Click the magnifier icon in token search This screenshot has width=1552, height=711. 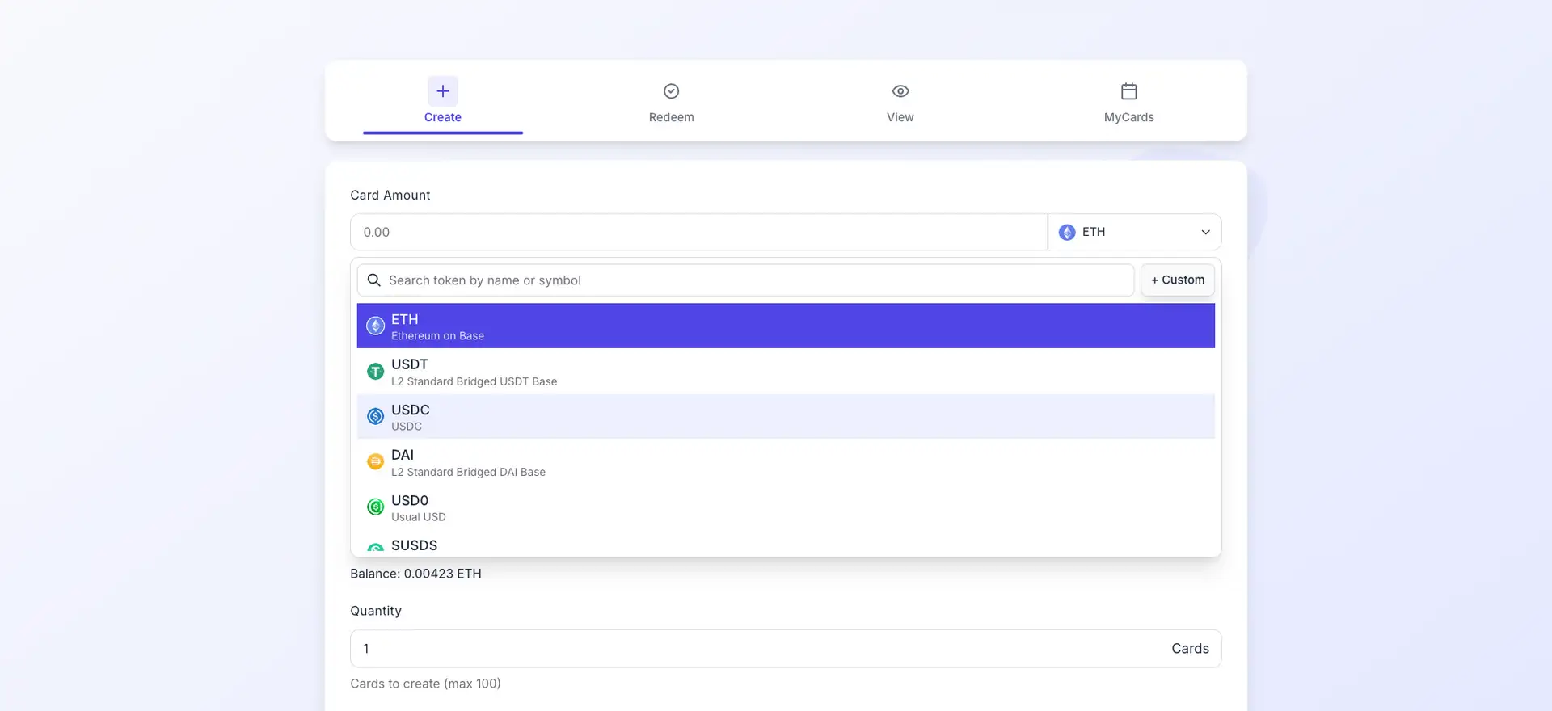pyautogui.click(x=373, y=280)
